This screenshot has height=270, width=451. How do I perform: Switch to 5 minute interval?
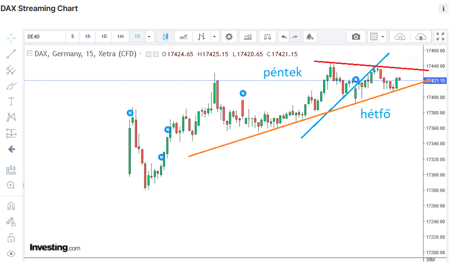point(73,37)
